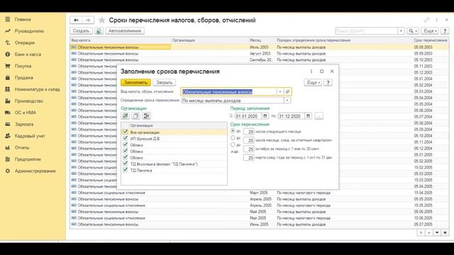Click the yellow Заполнить button
The width and height of the screenshot is (454, 255).
pos(135,82)
